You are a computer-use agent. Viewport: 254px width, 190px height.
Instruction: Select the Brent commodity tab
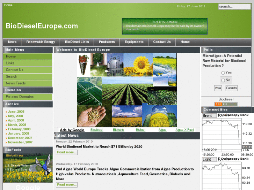209,115
